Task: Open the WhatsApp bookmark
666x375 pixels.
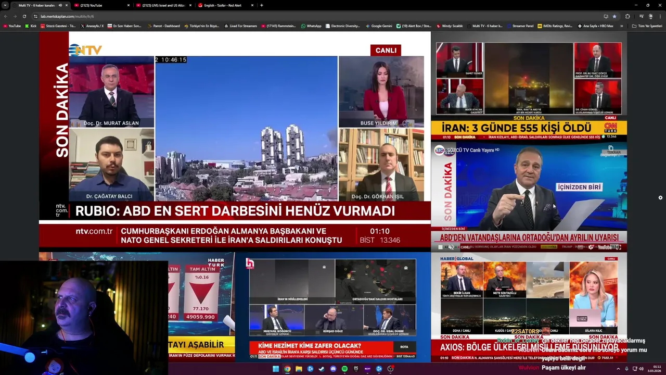Action: coord(311,26)
